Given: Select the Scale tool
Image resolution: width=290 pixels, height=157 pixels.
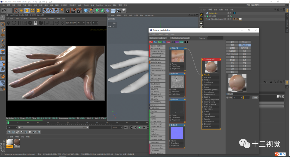Looking at the screenshot, I should point(27,10).
